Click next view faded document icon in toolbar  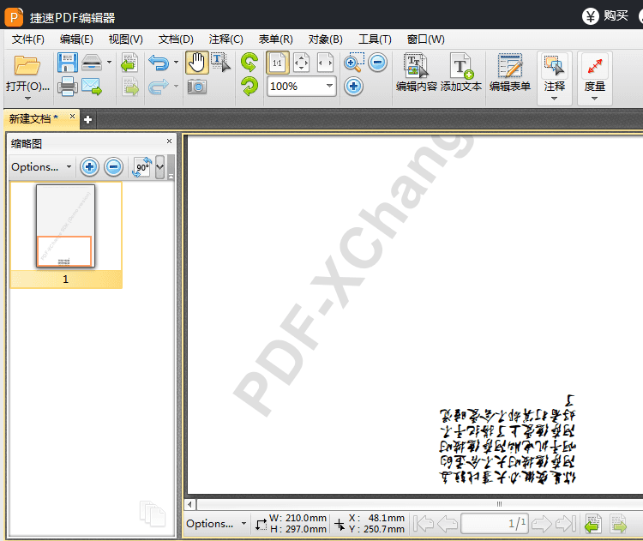130,87
